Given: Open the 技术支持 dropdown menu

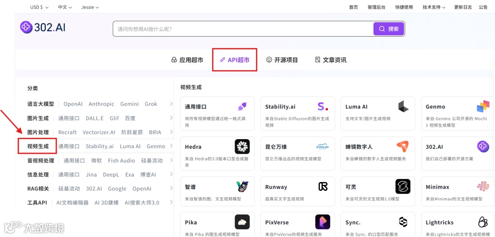Looking at the screenshot, I should (x=434, y=7).
